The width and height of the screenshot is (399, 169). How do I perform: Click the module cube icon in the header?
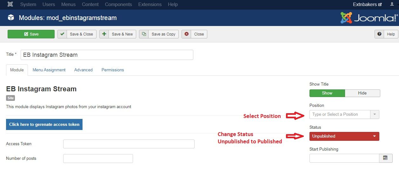click(x=11, y=18)
